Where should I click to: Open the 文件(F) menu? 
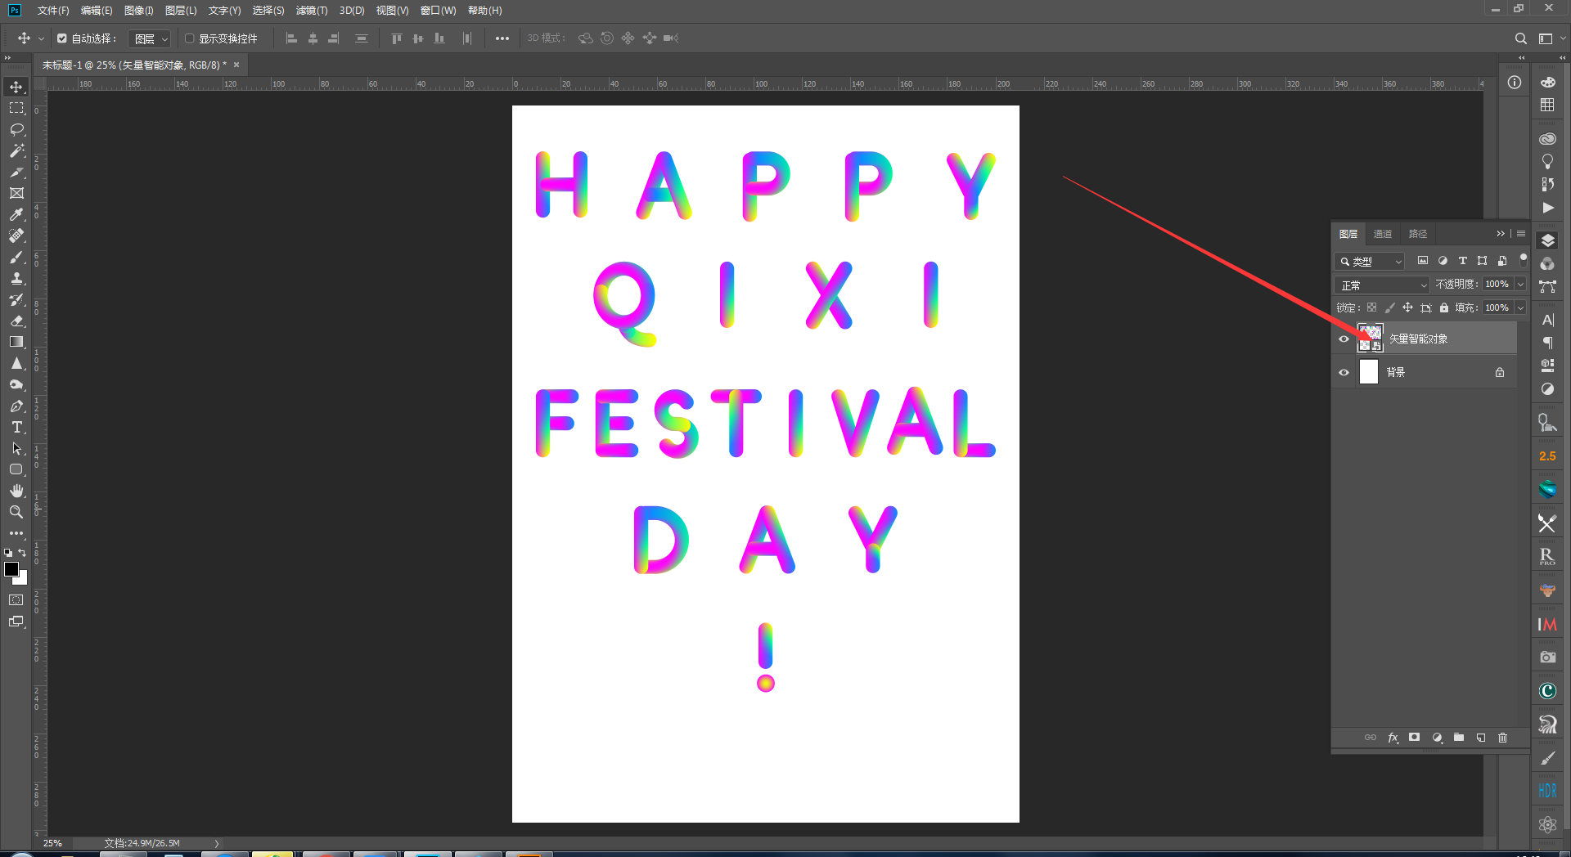53,11
